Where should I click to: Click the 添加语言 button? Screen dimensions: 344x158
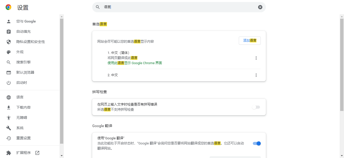250,41
